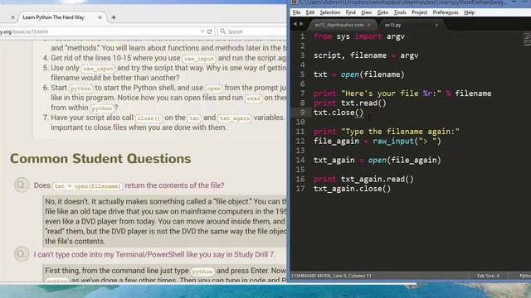This screenshot has height=298, width=531.
Task: Open the Preferences menu
Action: pos(446,12)
